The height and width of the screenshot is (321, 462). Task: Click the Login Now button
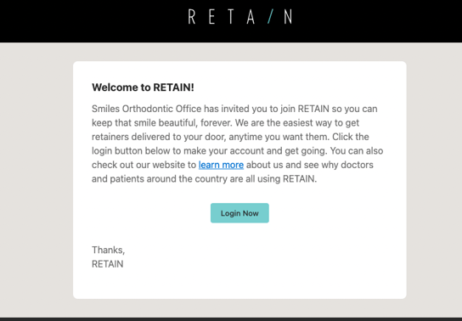pyautogui.click(x=239, y=213)
